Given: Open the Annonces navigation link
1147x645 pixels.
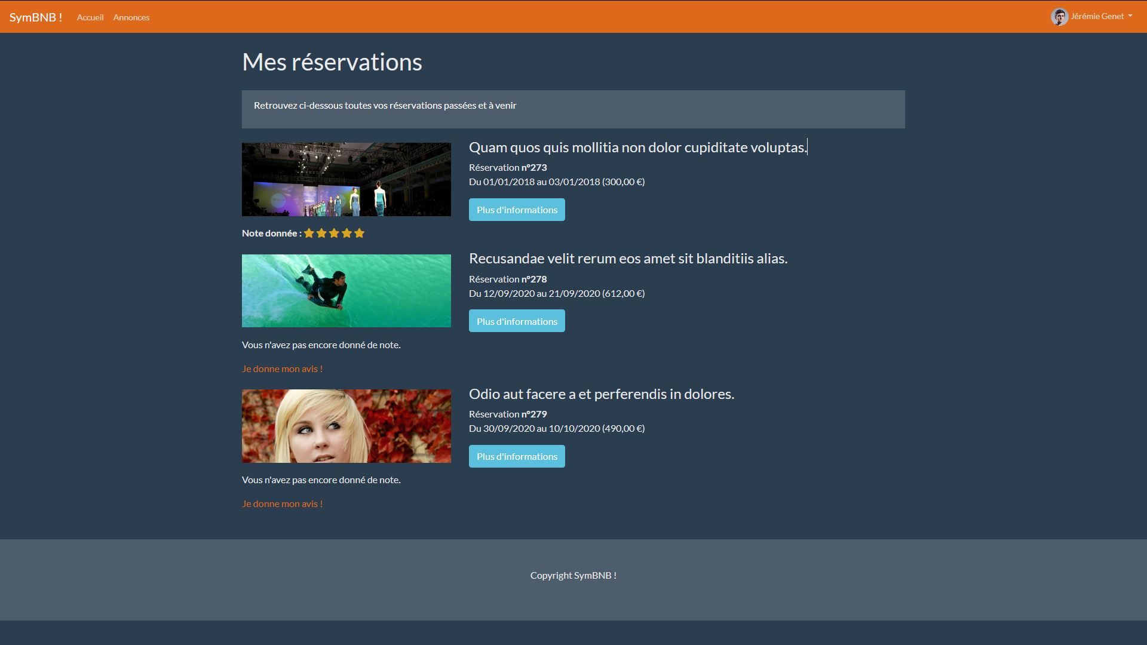Looking at the screenshot, I should point(131,17).
